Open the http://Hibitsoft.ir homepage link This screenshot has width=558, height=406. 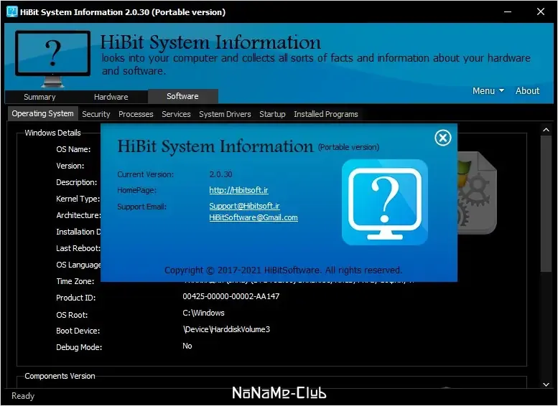point(239,190)
